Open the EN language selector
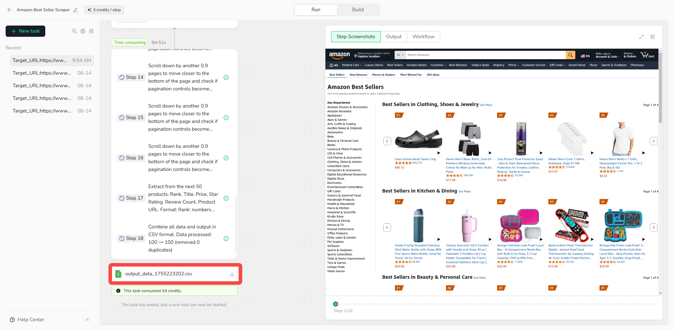 (x=585, y=56)
